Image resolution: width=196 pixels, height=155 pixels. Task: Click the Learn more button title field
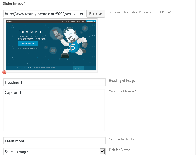click(54, 141)
